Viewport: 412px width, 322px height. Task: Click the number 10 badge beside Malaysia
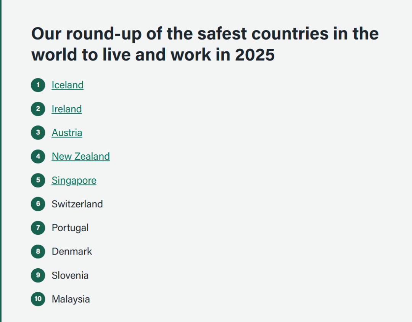pos(38,299)
